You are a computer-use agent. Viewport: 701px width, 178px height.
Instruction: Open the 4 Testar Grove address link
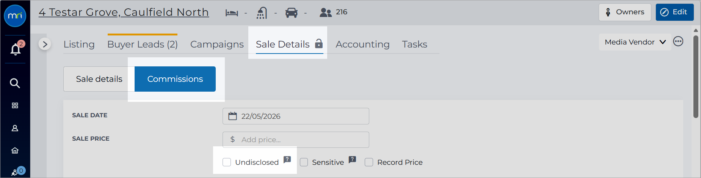(124, 12)
